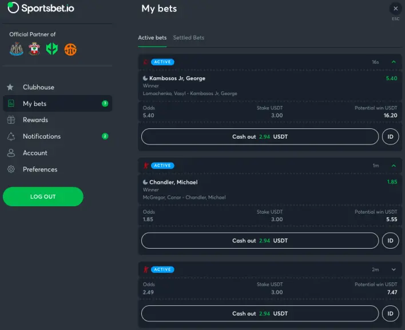
Task: Cash out the 2.49 odds bet
Action: (260, 313)
